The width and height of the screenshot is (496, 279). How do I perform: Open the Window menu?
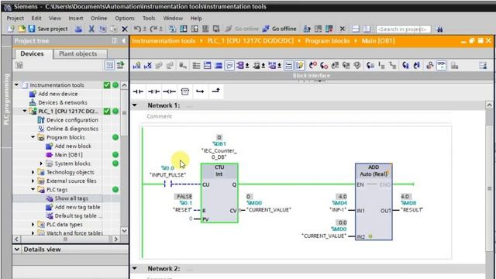[173, 19]
